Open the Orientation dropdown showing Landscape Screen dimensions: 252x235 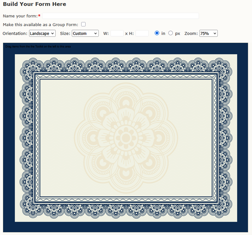42,33
